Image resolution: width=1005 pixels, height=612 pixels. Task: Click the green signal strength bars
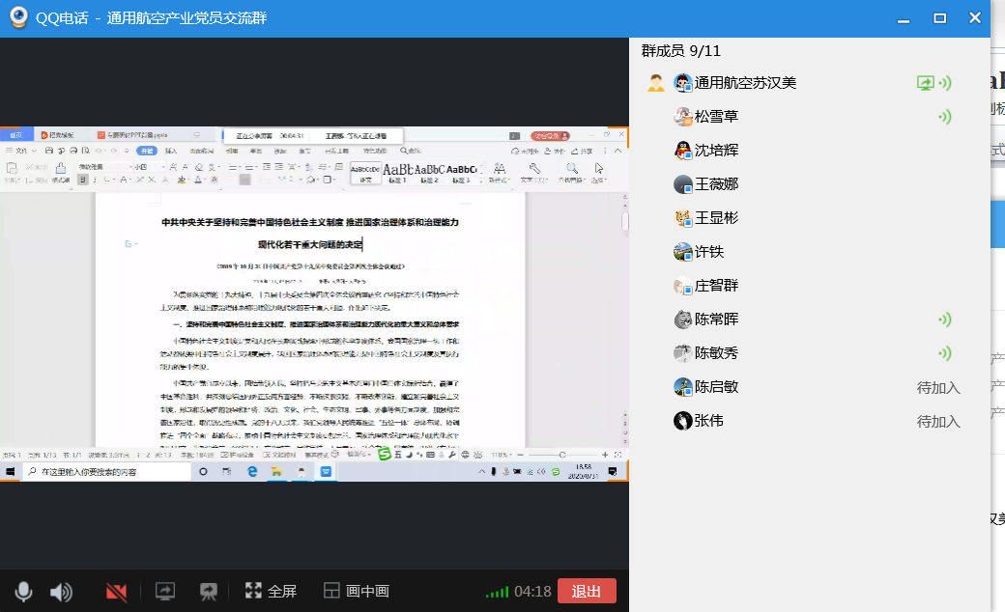497,592
